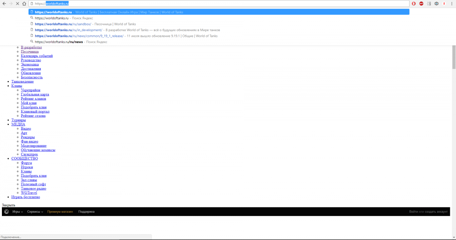This screenshot has height=240, width=456.
Task: Open the Рендеры link
Action: point(28,137)
